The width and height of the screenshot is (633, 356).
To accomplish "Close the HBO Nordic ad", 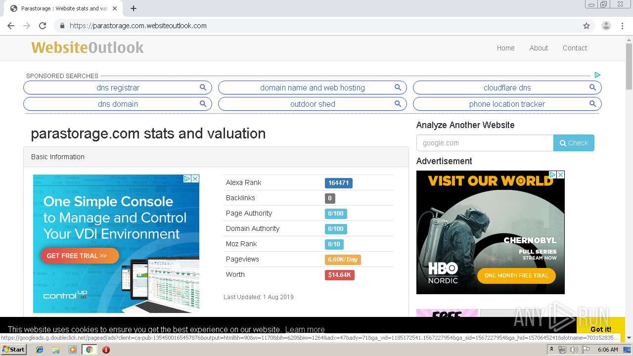I will 561,175.
